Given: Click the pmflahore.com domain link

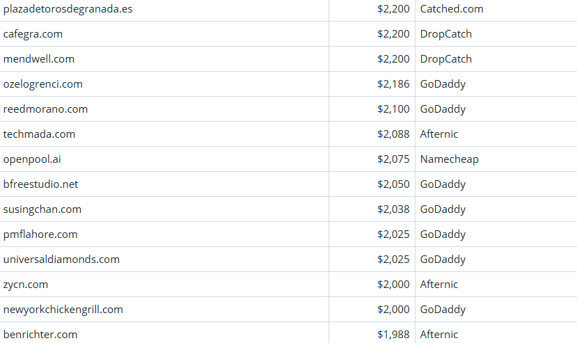Looking at the screenshot, I should [x=40, y=234].
